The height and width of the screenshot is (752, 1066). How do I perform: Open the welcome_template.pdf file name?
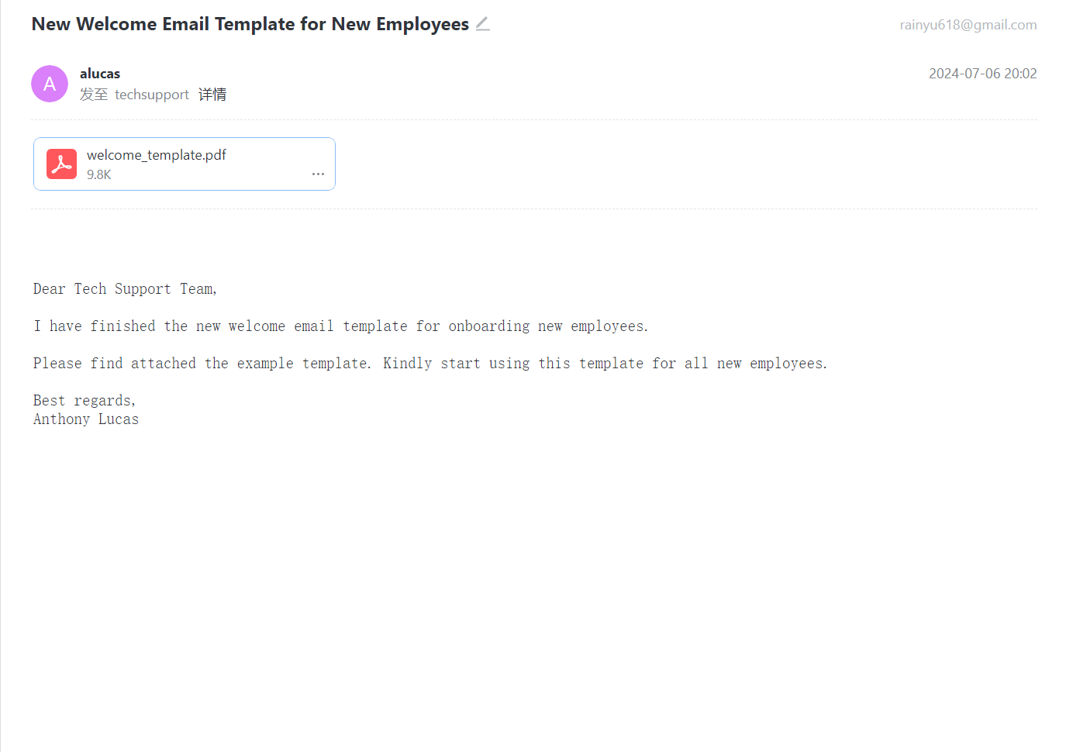(156, 155)
